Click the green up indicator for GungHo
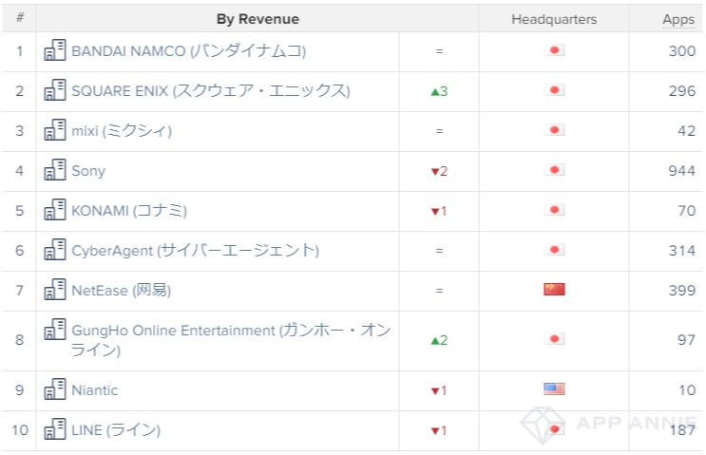Viewport: 706px width, 455px height. pyautogui.click(x=439, y=340)
